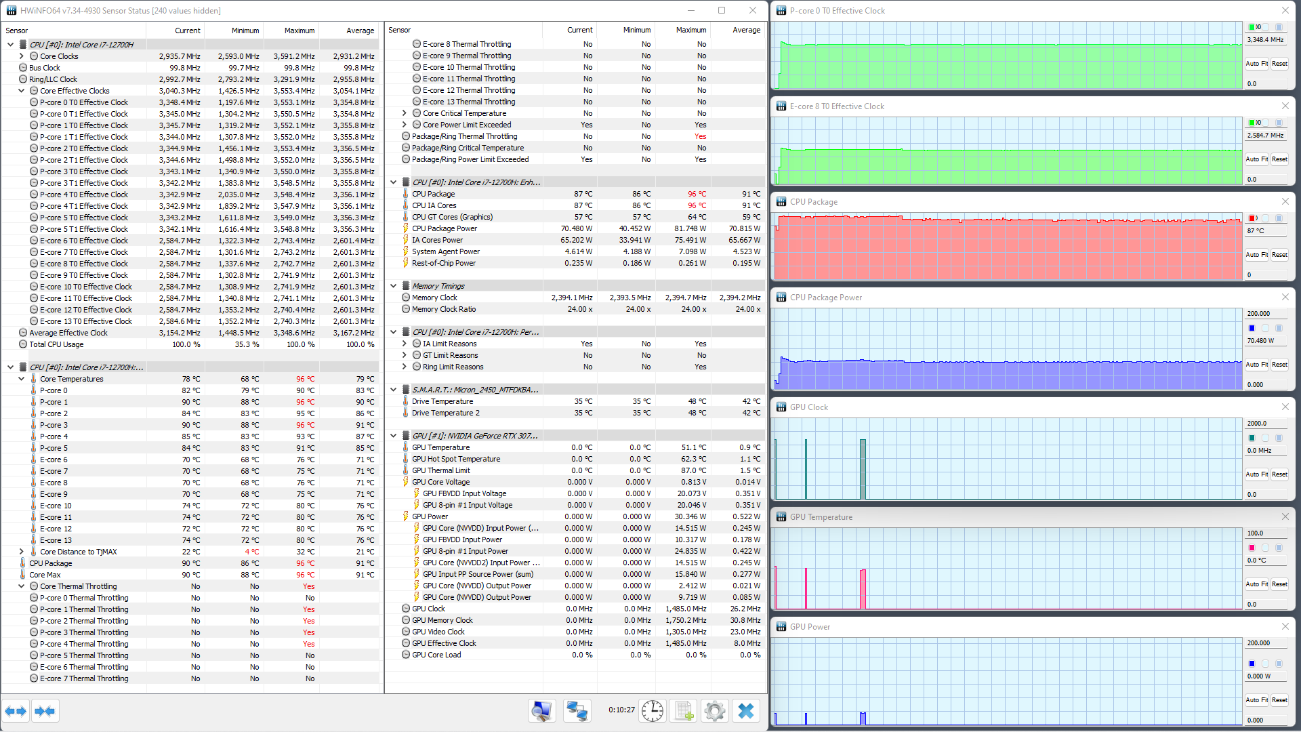
Task: Start logging with the sheet plus icon
Action: point(683,711)
